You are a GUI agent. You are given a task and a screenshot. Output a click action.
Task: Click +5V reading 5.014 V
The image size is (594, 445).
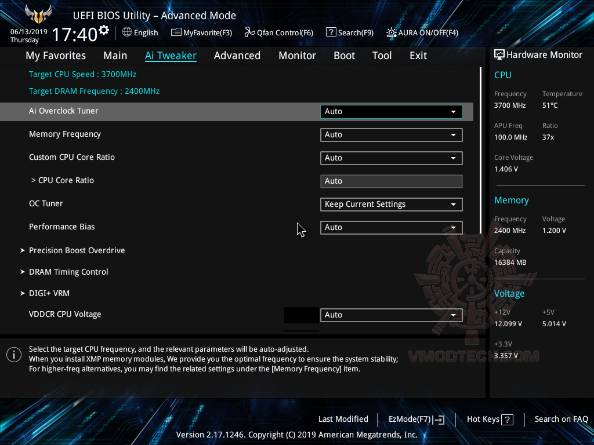tap(554, 324)
